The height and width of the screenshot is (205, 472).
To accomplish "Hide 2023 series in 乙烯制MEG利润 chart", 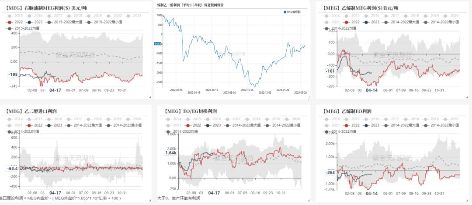I will click(366, 22).
